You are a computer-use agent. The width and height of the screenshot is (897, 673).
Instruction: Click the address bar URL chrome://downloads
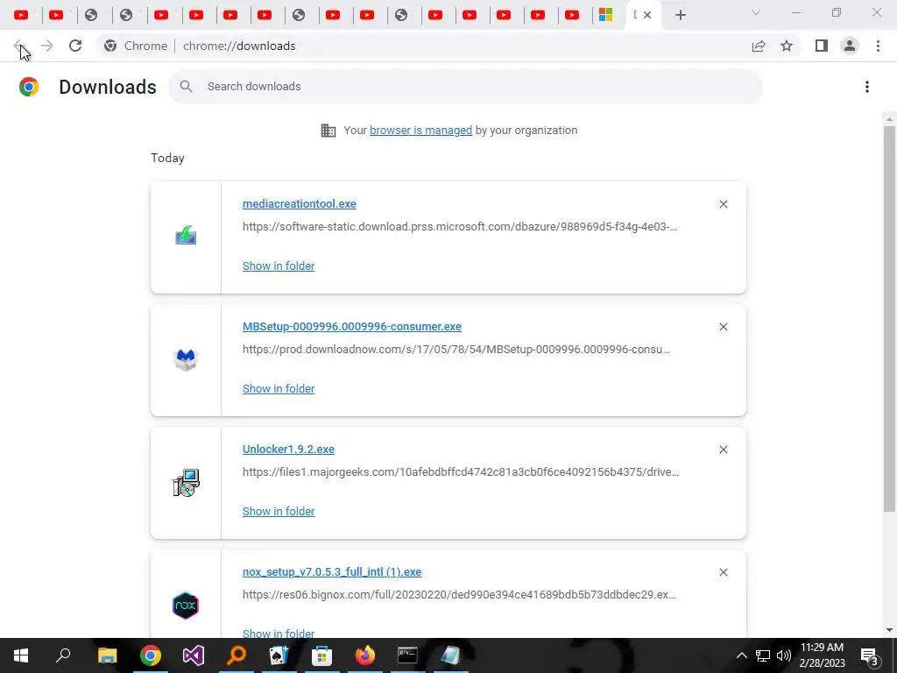click(239, 46)
